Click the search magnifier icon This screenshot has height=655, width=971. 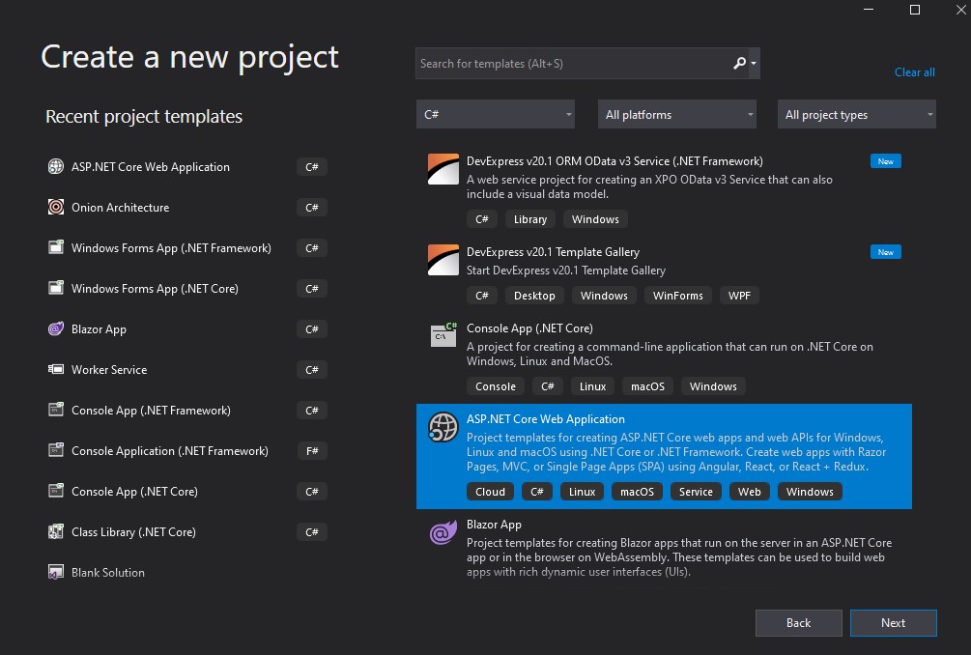click(x=739, y=64)
